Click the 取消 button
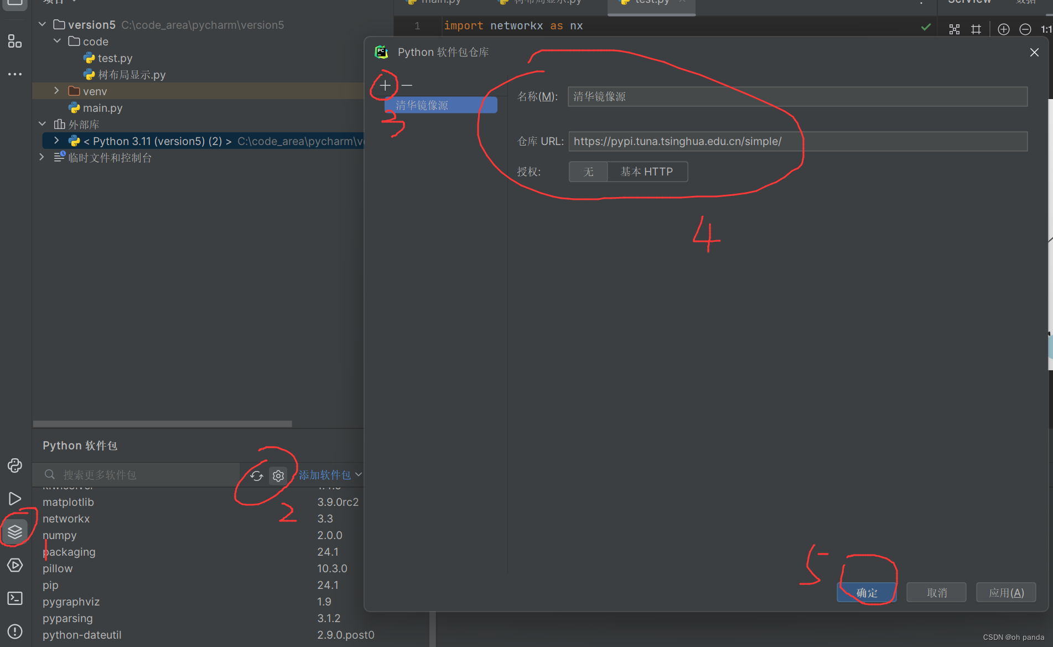The image size is (1053, 647). 937,593
